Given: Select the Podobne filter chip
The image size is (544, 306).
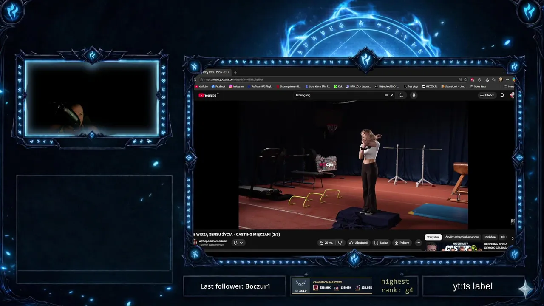Looking at the screenshot, I should [x=490, y=237].
